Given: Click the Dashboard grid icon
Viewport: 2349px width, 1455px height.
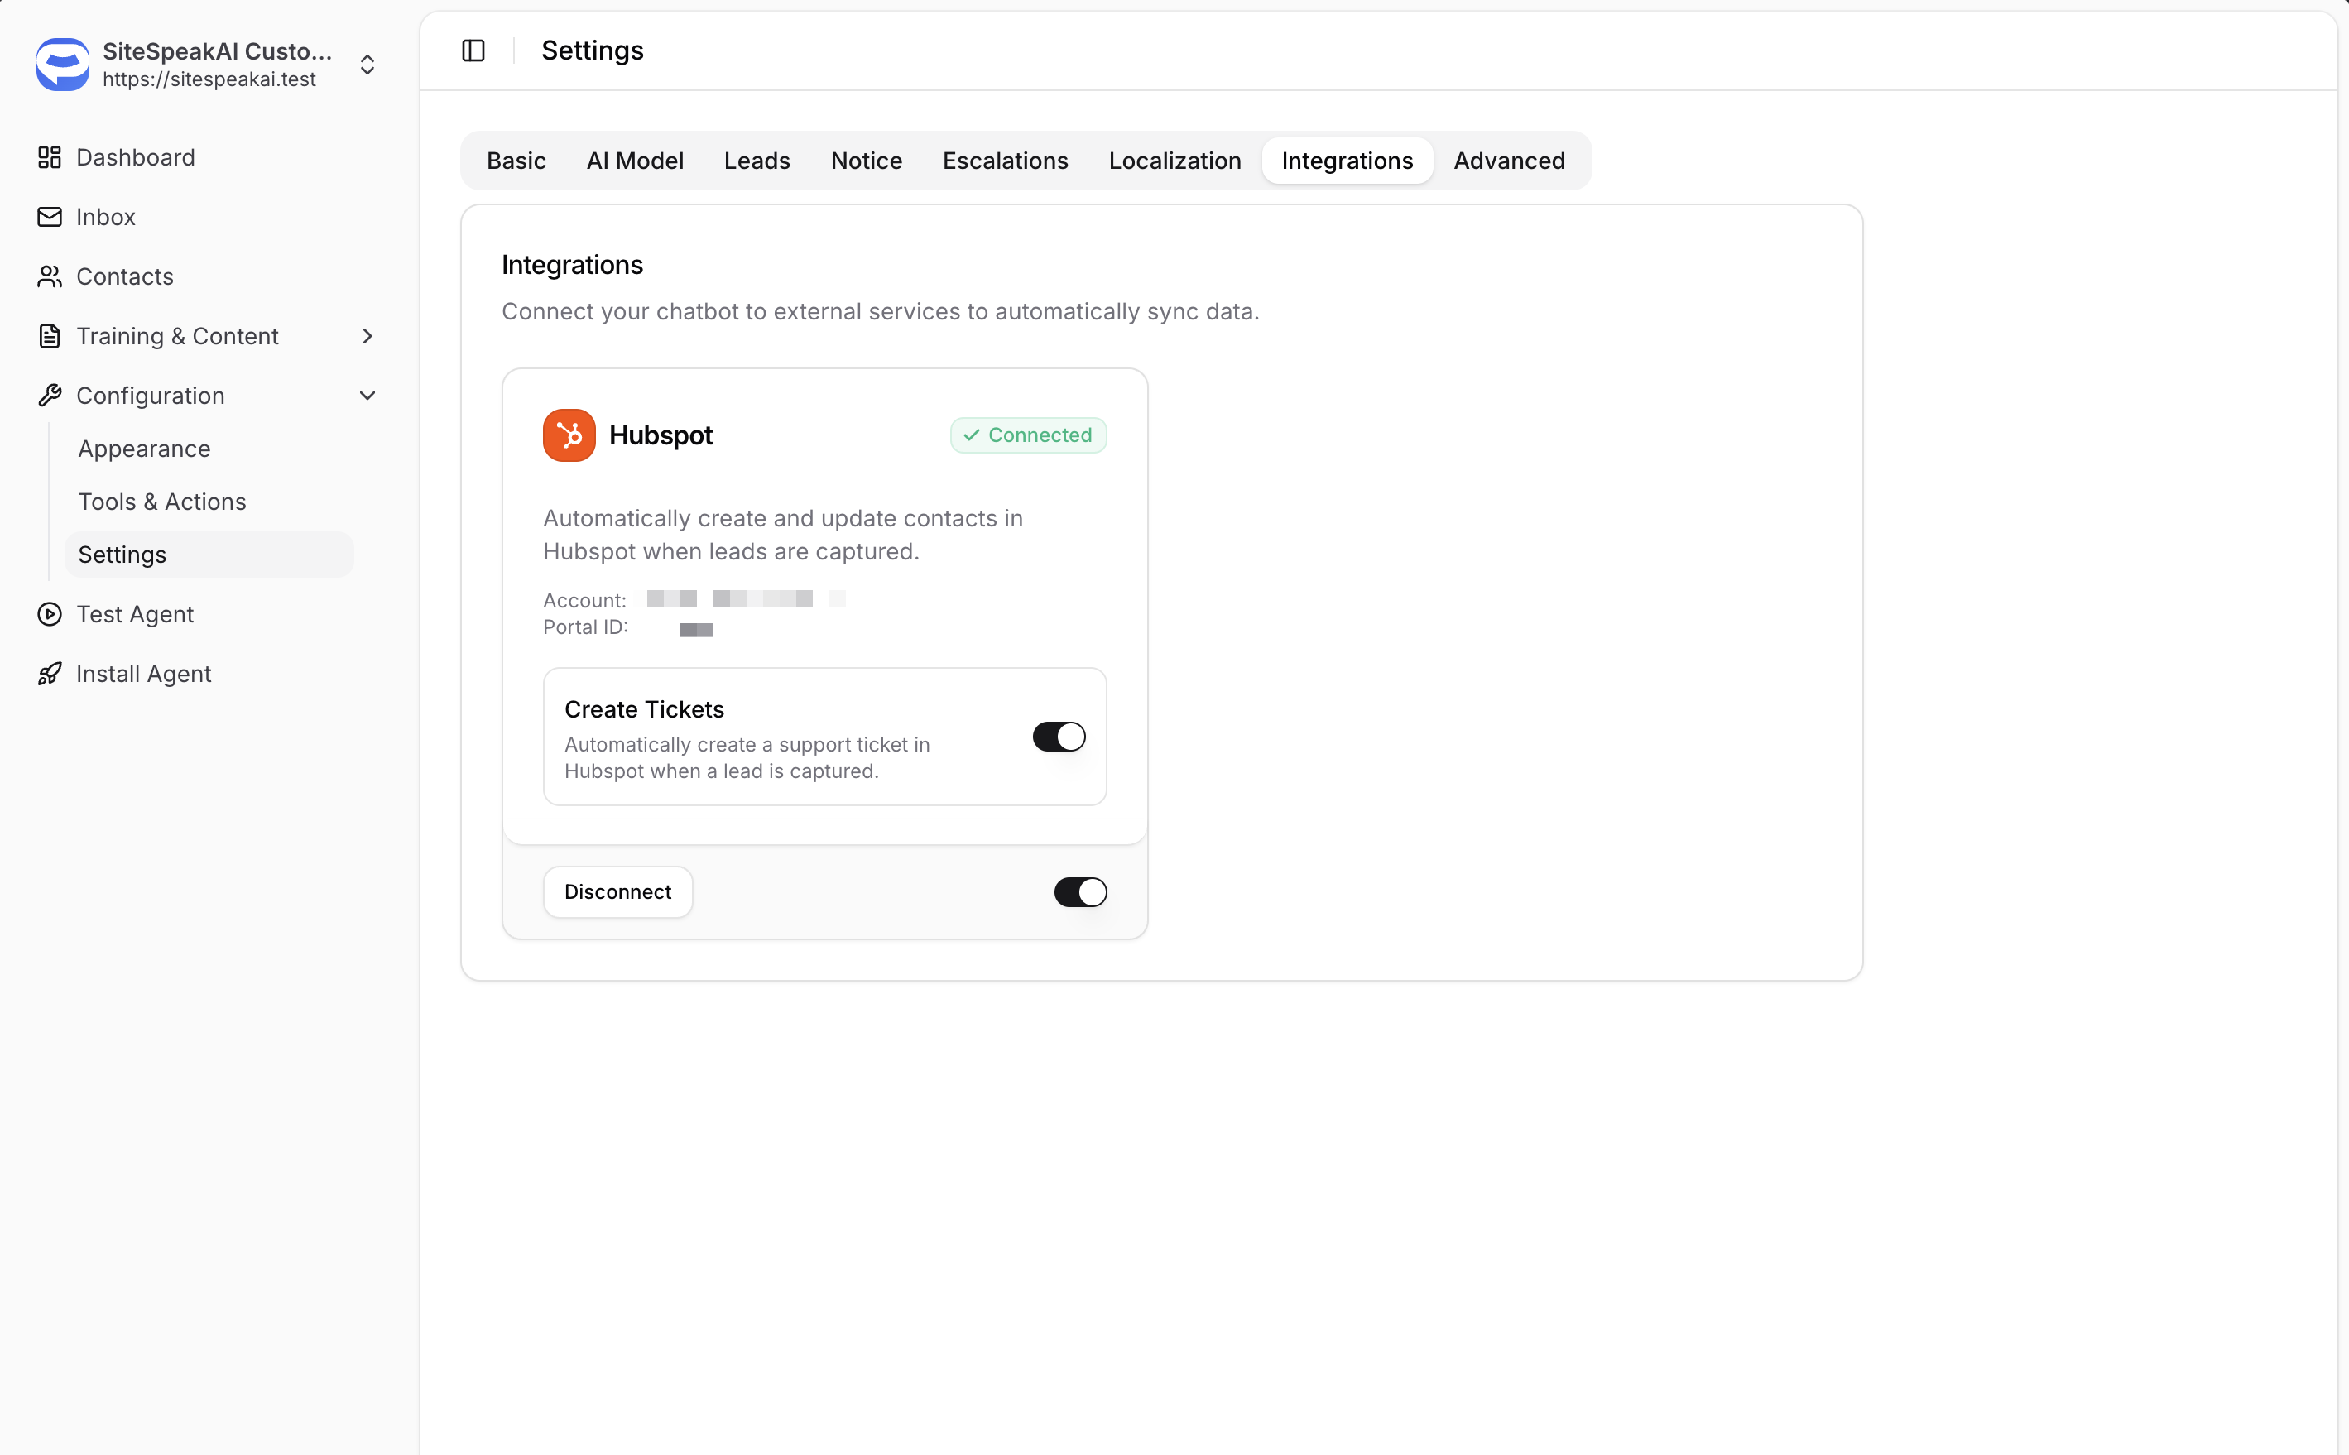Looking at the screenshot, I should [x=49, y=157].
